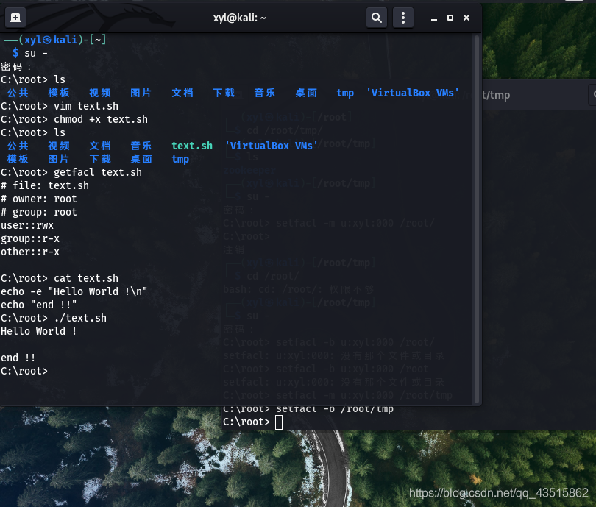Click the 'chmod +x text.sh' command line
The height and width of the screenshot is (507, 596).
(x=74, y=119)
